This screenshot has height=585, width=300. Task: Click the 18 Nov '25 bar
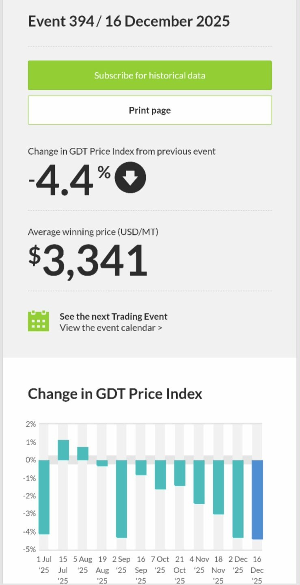pos(218,487)
